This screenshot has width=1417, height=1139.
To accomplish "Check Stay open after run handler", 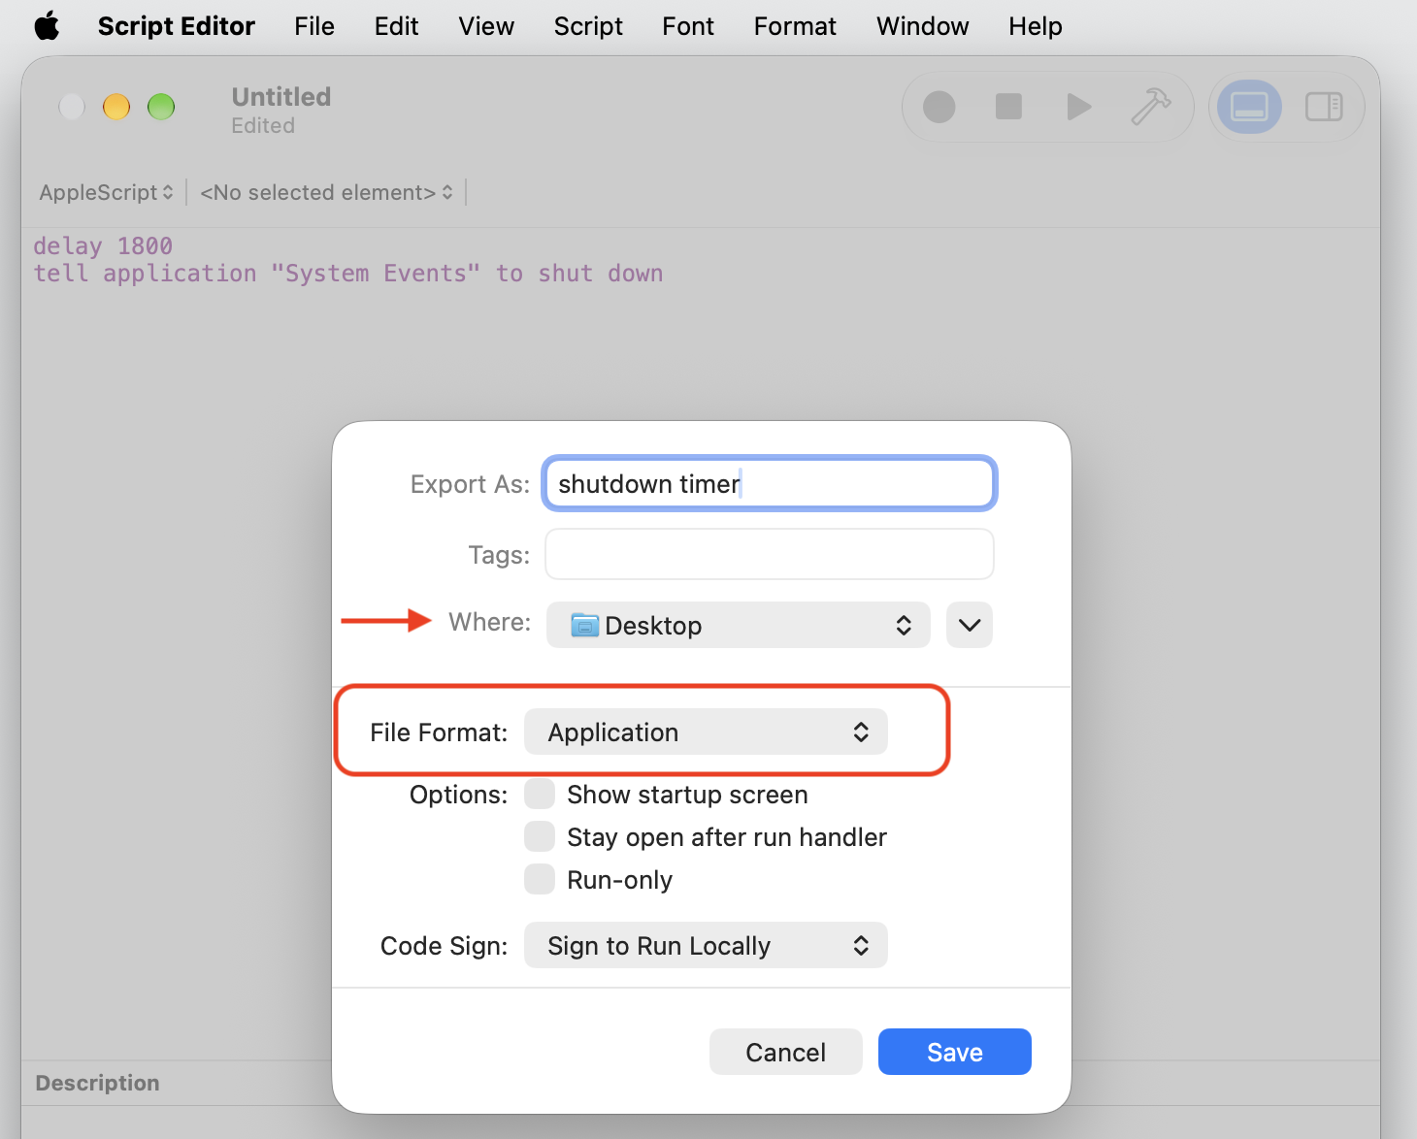I will 540,836.
